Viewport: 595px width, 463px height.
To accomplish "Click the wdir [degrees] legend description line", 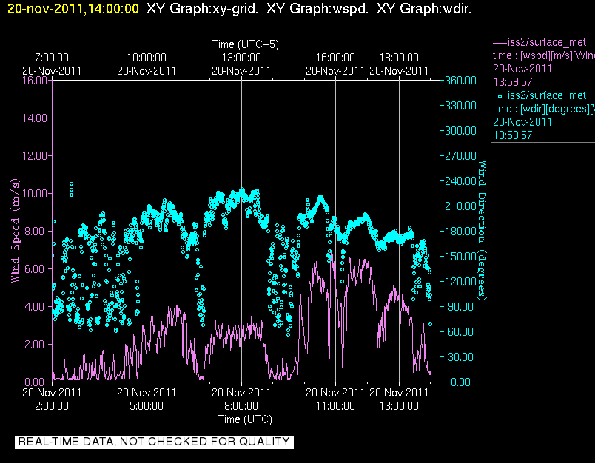I will tap(543, 109).
